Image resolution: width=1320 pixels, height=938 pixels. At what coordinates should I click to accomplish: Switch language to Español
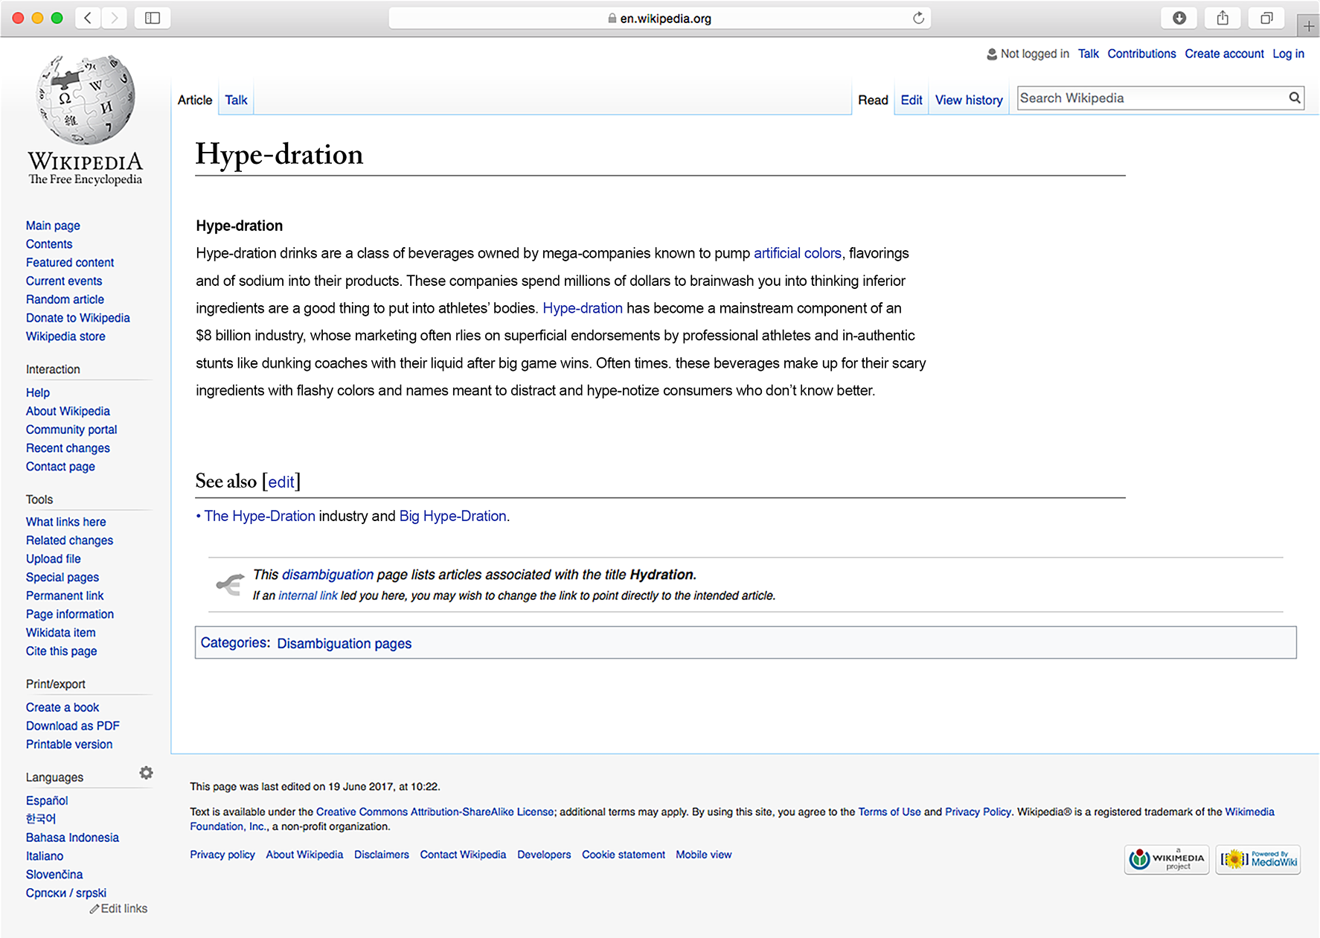47,801
